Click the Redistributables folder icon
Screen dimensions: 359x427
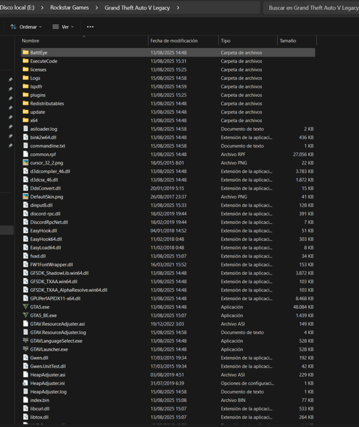pos(26,103)
